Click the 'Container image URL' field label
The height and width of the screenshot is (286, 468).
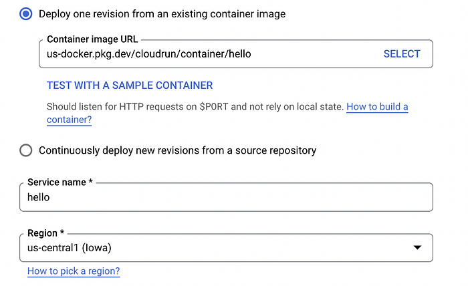[x=92, y=39]
